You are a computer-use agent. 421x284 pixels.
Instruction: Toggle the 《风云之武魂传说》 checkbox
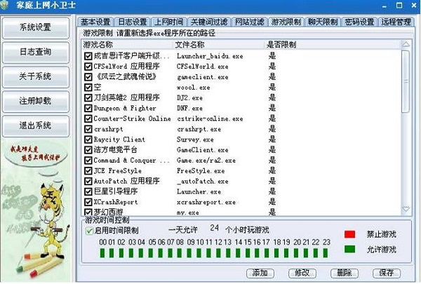tap(88, 77)
